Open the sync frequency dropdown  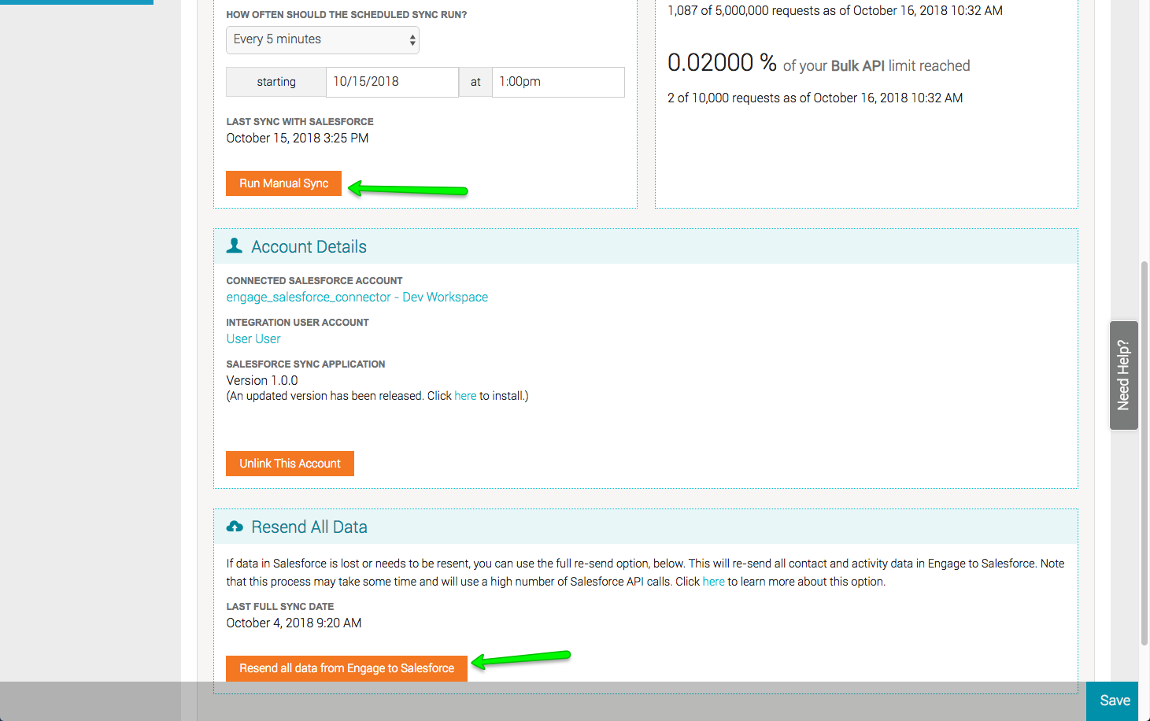(323, 40)
